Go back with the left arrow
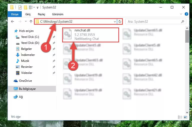This screenshot has width=192, height=127. tap(12, 21)
